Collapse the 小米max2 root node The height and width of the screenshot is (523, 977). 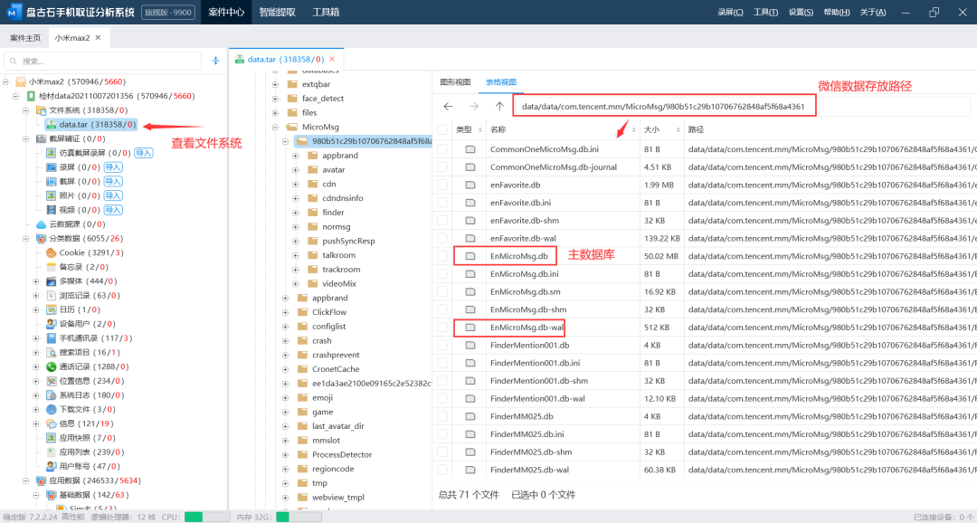5,81
